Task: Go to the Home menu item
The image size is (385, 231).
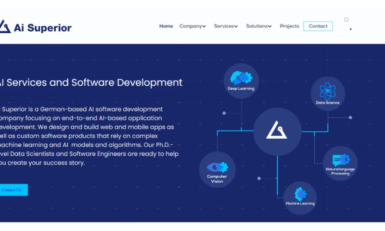Action: [x=166, y=26]
